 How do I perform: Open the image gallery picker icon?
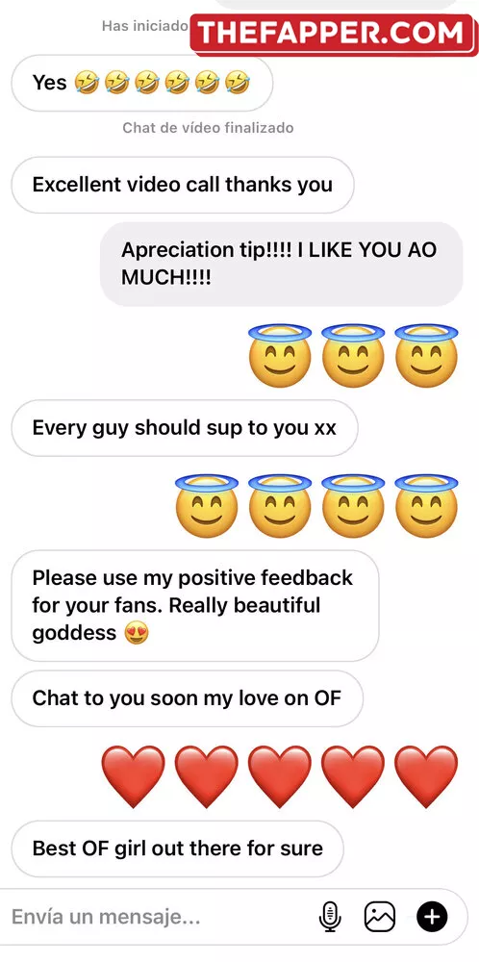pos(380,917)
